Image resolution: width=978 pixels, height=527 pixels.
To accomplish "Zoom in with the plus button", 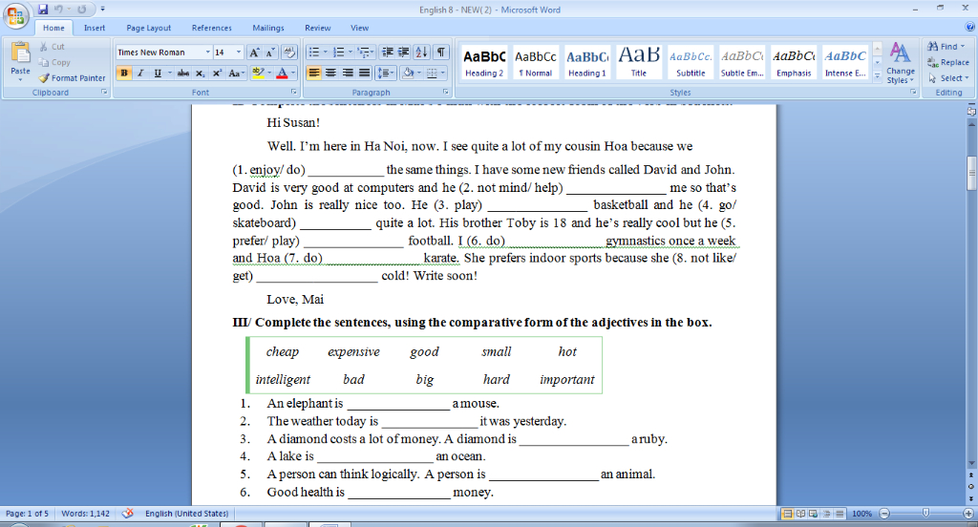I will point(968,514).
